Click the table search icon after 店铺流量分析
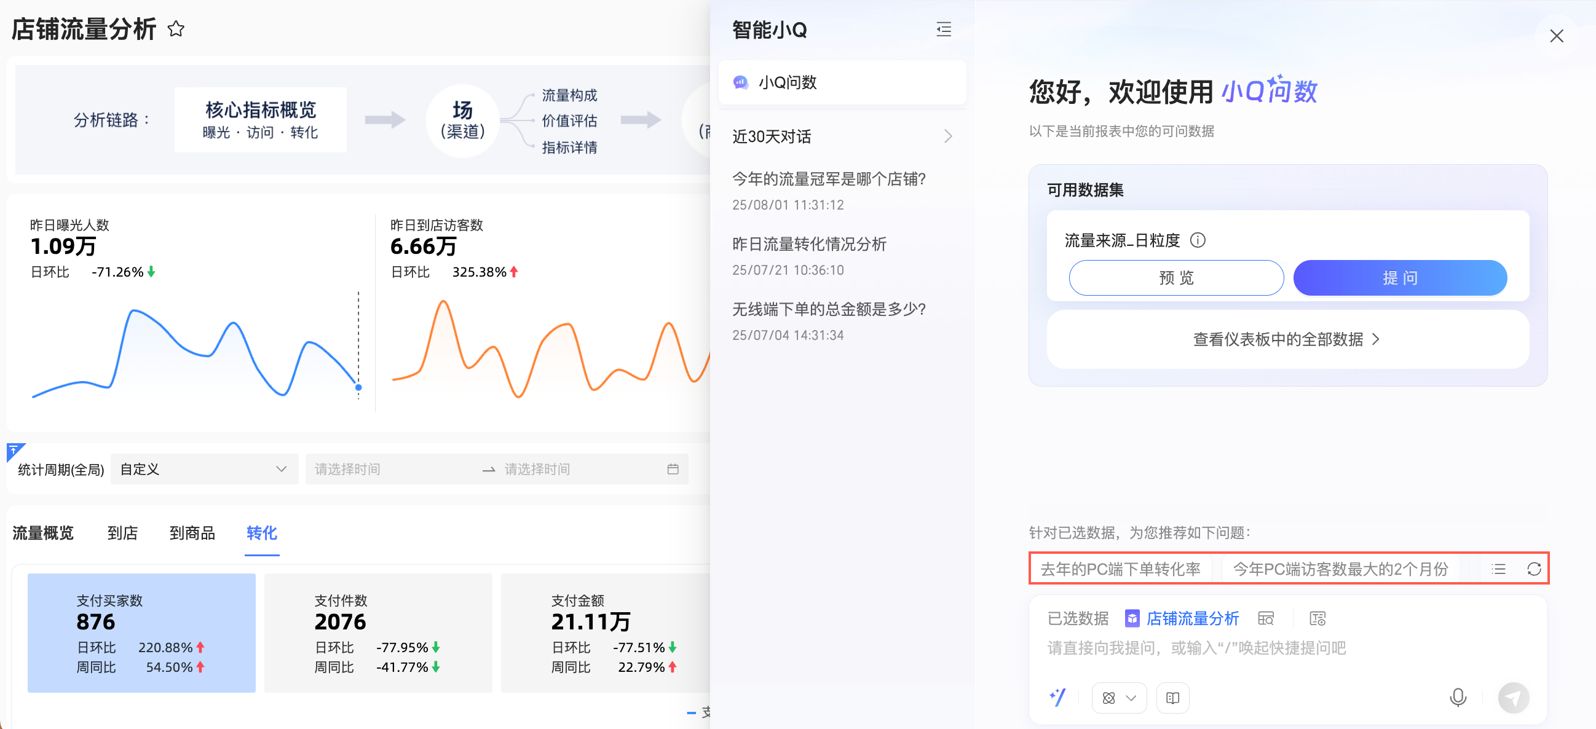The height and width of the screenshot is (729, 1596). (x=1266, y=618)
